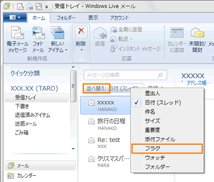
Task: Switch to メール view in bottom pane
Action: coord(40,166)
